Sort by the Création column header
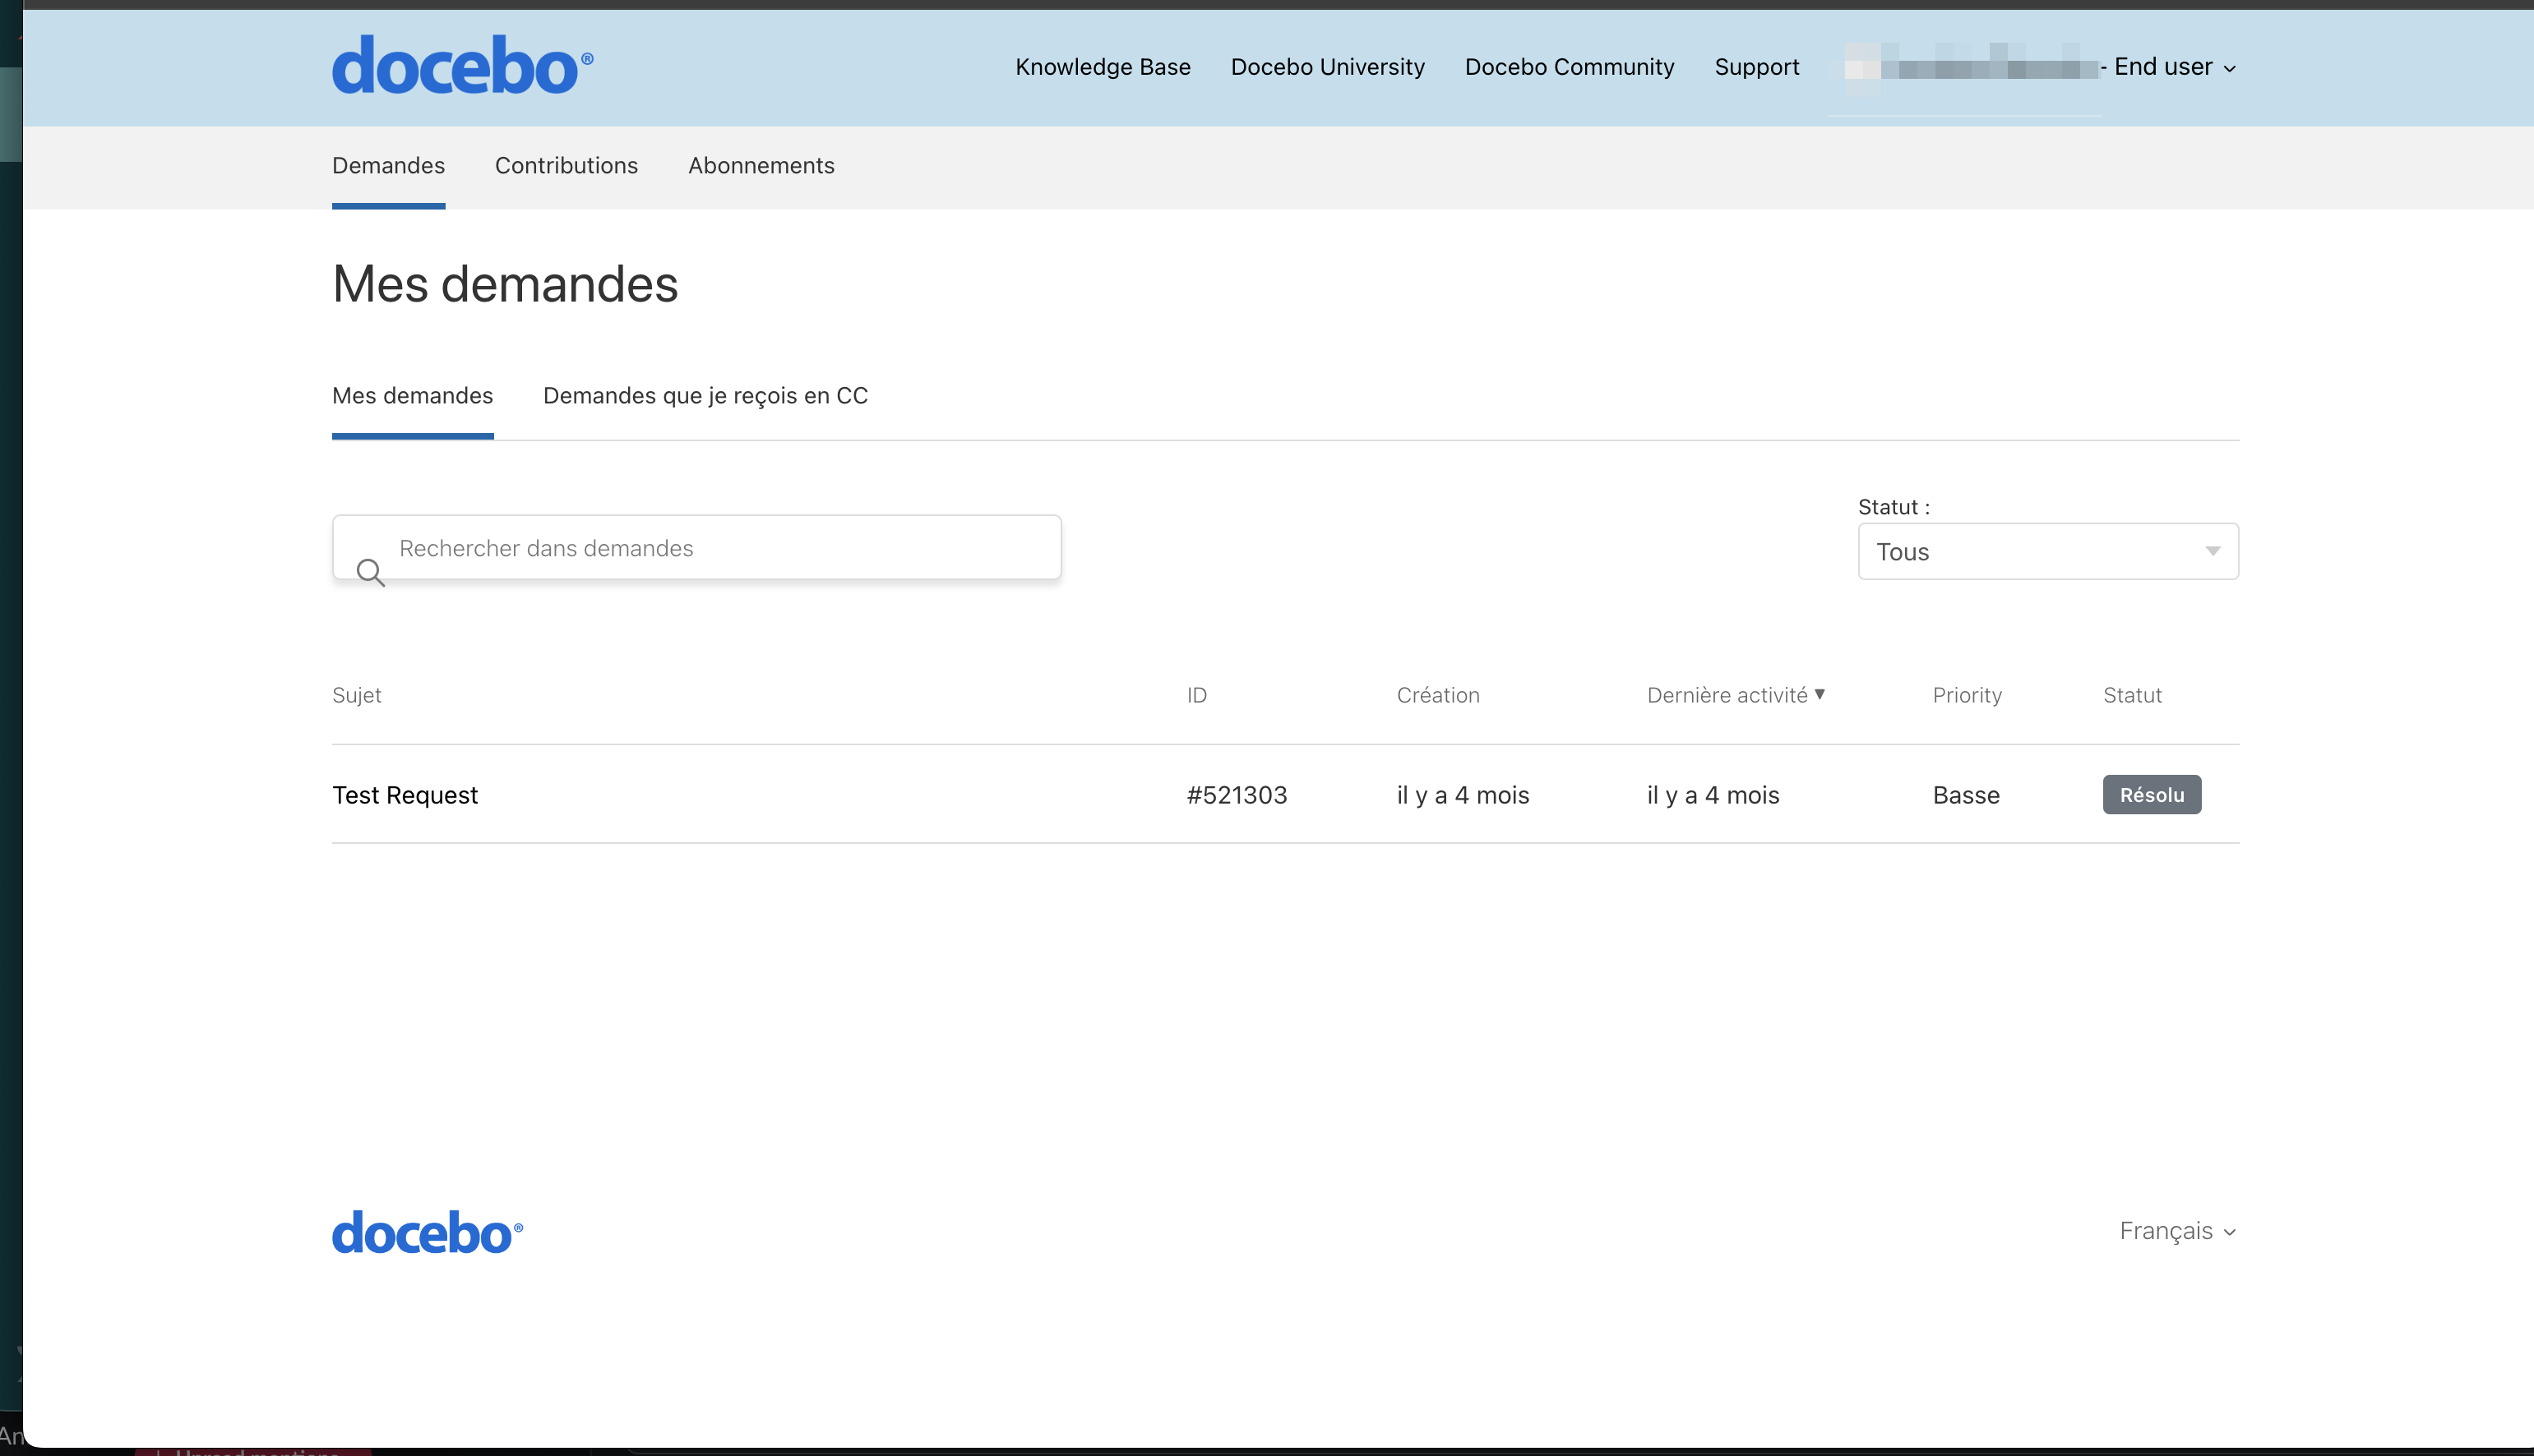Viewport: 2534px width, 1456px height. point(1437,695)
